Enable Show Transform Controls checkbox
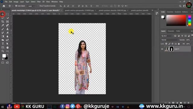 coord(38,6)
